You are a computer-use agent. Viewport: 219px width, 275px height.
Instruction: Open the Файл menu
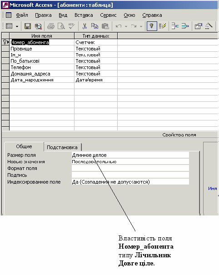click(22, 15)
